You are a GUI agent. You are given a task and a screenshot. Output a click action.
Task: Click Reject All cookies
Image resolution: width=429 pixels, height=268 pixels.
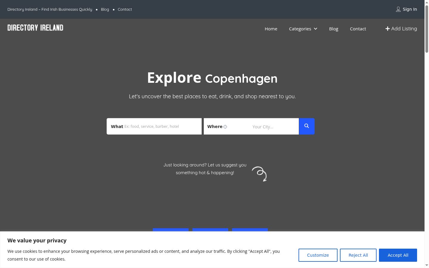click(358, 255)
